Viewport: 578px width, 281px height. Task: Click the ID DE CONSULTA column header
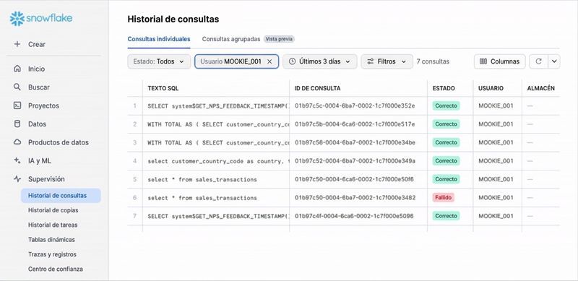pos(317,89)
